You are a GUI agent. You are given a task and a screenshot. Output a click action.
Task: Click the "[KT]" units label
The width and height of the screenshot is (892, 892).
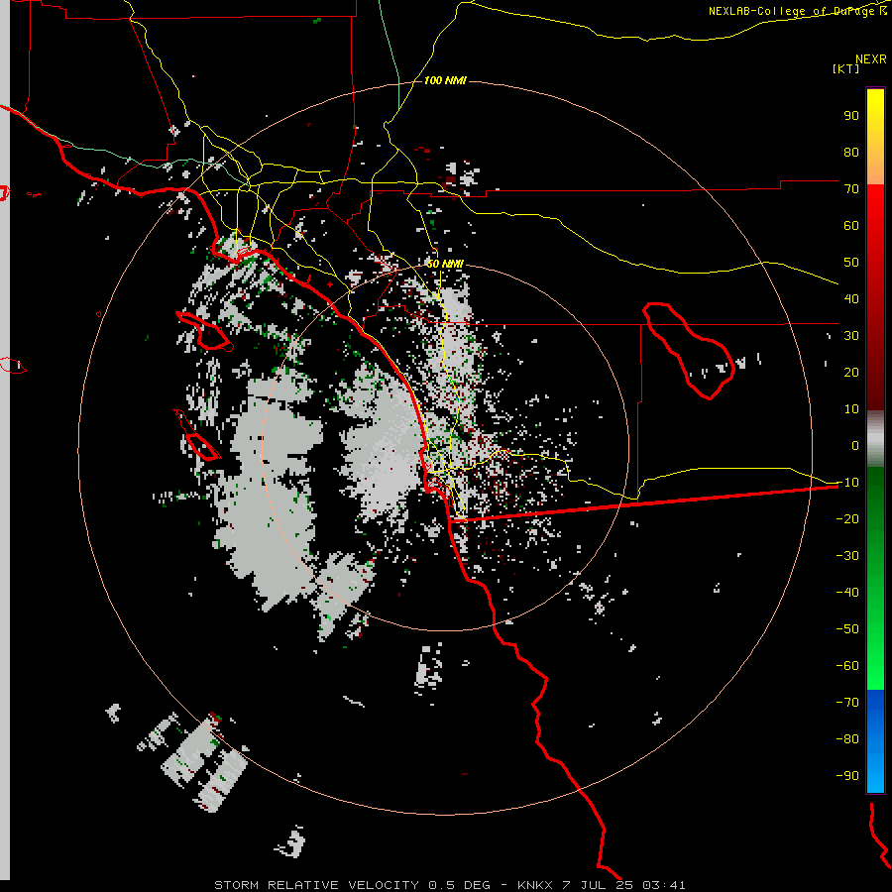click(845, 68)
